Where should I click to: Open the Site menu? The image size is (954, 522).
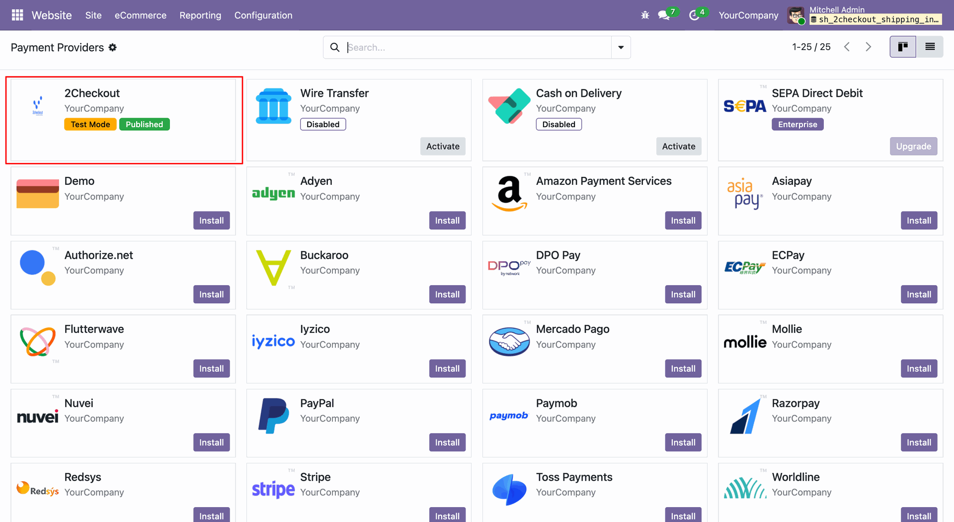pyautogui.click(x=93, y=15)
